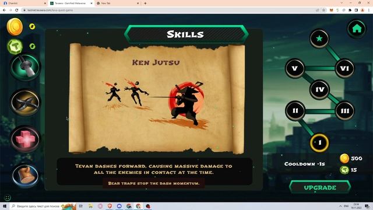Viewport: 373px width, 210px height.
Task: Open the Chrome profile avatar
Action: click(363, 10)
